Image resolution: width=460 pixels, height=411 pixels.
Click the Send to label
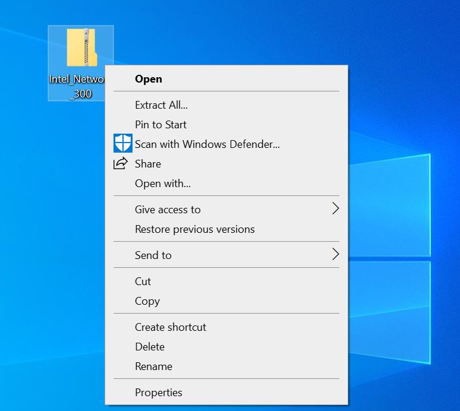pos(153,255)
